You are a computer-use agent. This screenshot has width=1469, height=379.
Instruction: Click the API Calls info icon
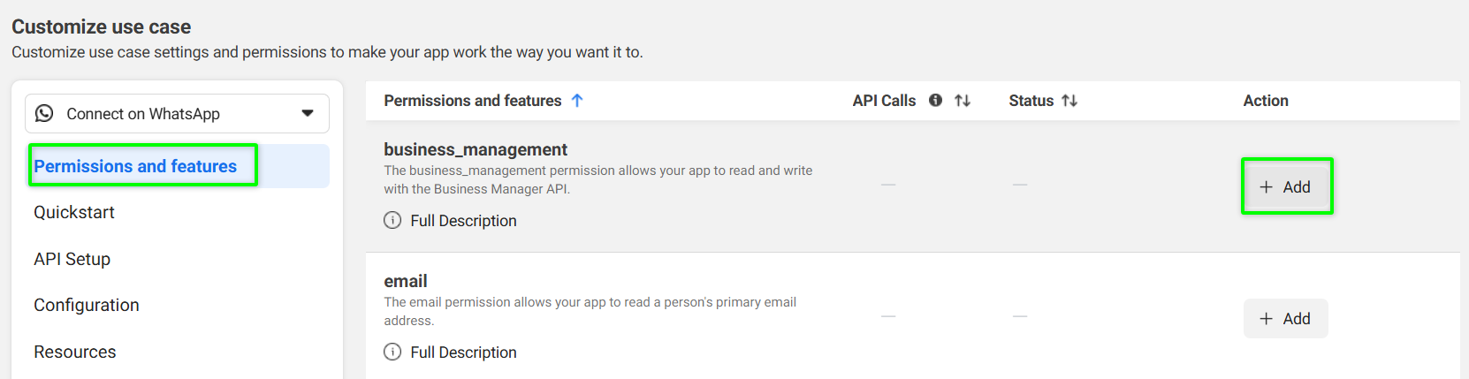click(935, 101)
